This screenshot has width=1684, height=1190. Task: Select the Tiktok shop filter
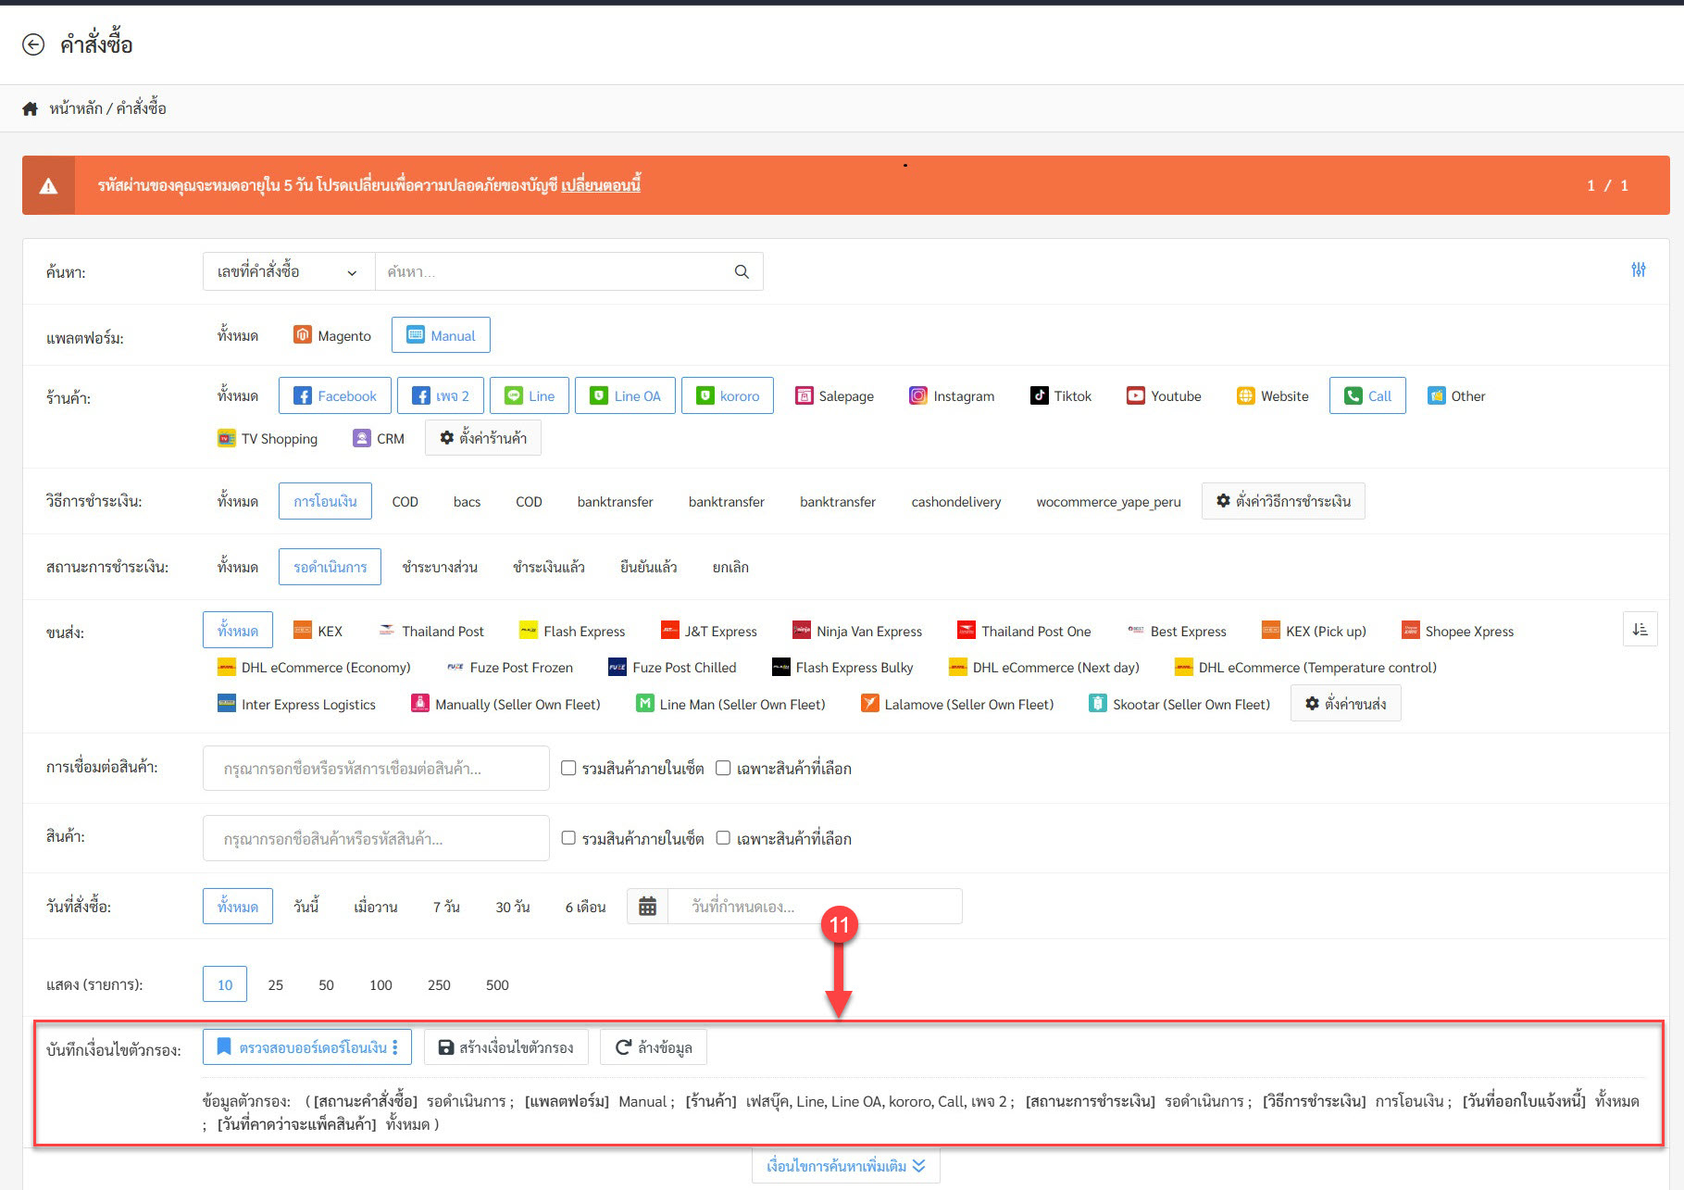pyautogui.click(x=1061, y=396)
